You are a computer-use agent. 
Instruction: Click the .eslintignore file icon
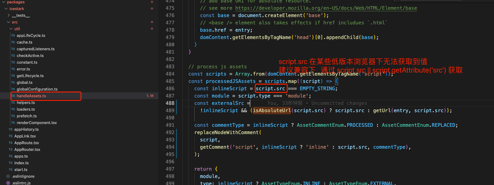point(8,176)
